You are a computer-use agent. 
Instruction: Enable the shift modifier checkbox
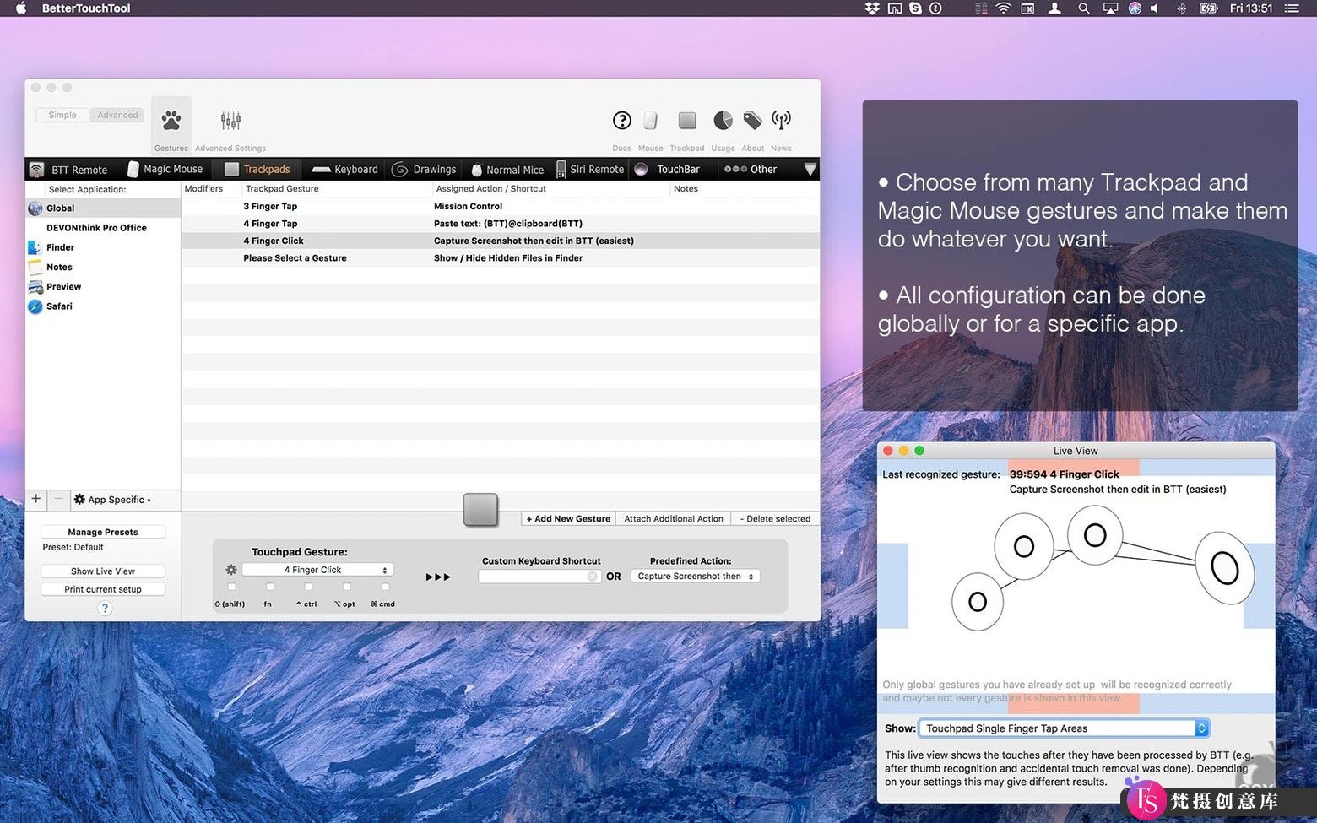tap(231, 587)
